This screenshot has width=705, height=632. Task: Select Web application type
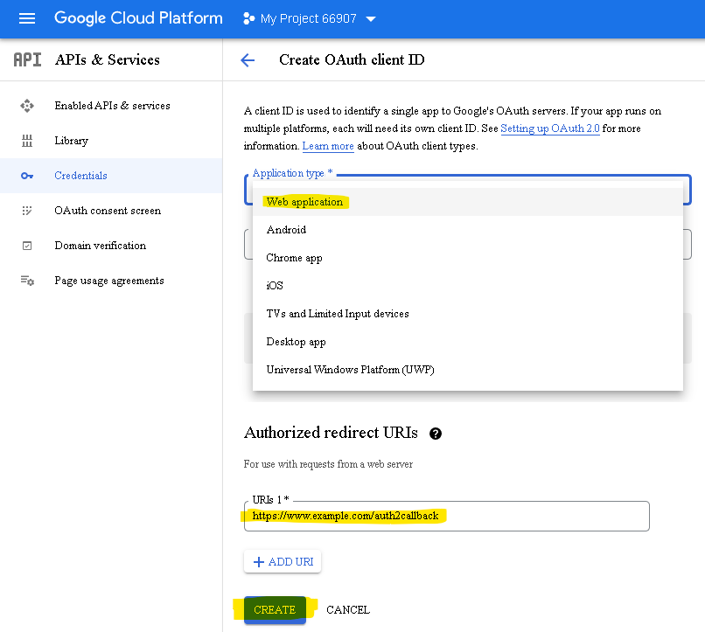point(468,202)
